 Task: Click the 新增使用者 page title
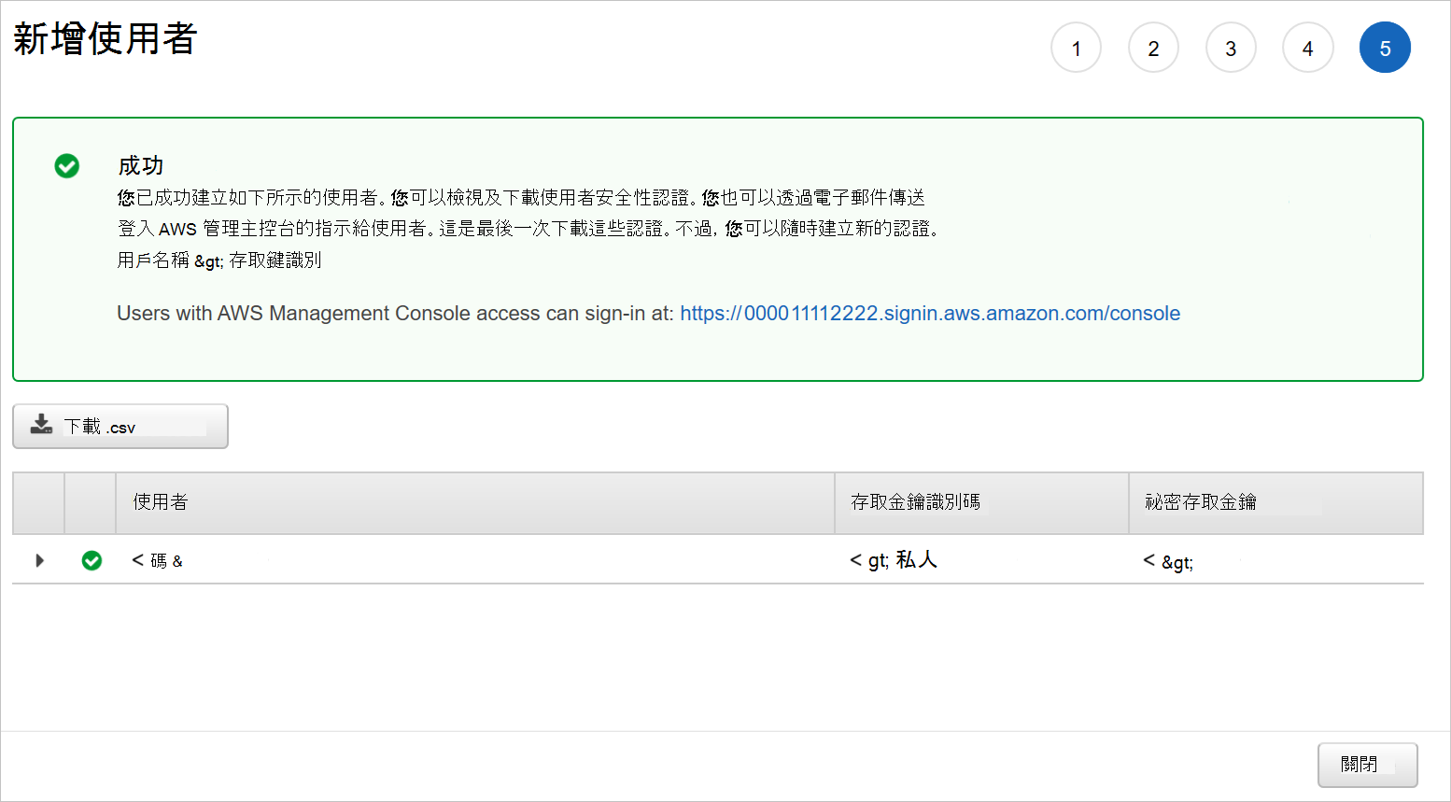105,39
